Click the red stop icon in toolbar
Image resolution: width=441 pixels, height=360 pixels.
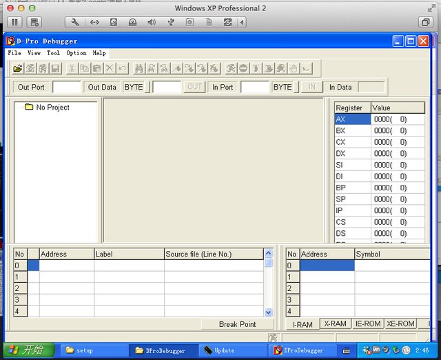tap(243, 68)
